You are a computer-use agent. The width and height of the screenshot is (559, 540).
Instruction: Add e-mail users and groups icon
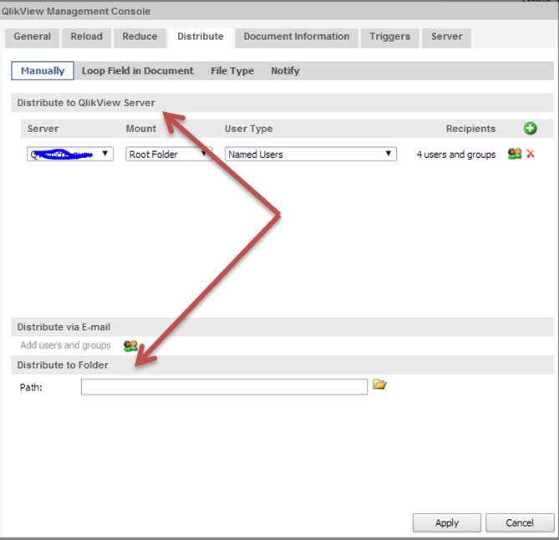click(x=130, y=345)
